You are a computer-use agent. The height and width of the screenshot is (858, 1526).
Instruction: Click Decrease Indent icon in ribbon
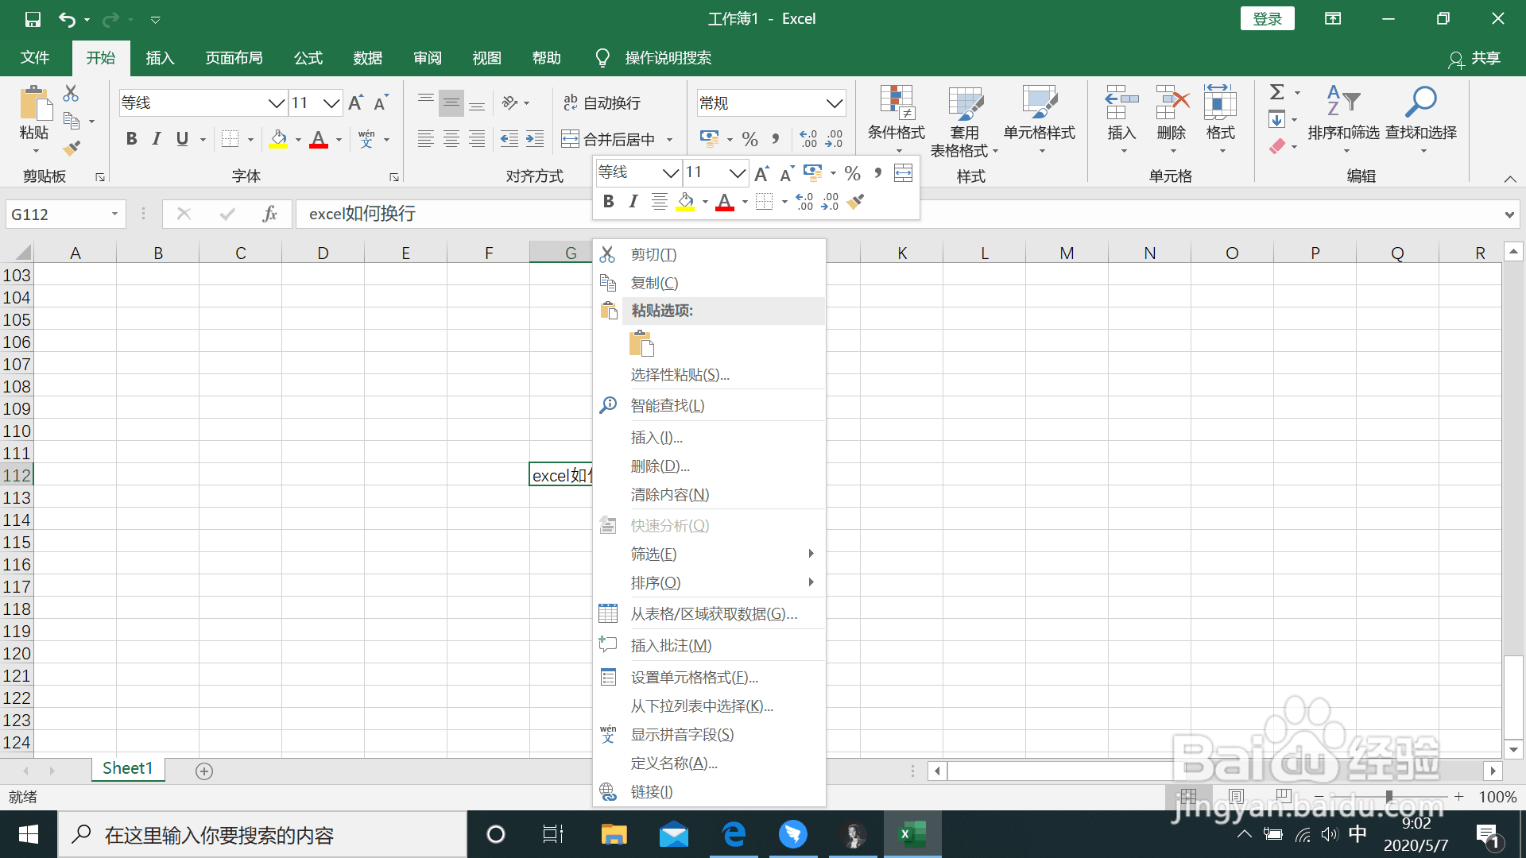pyautogui.click(x=509, y=139)
